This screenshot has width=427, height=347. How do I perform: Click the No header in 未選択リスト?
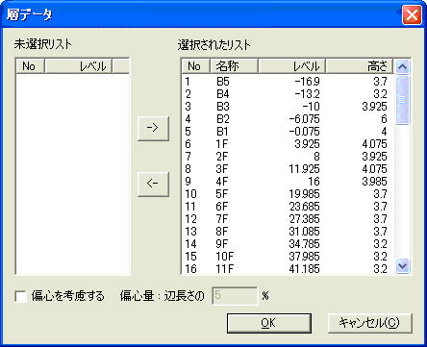click(30, 66)
